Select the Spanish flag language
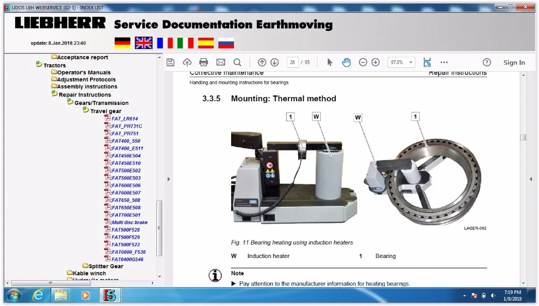Screen dimensions: 539x306 [x=205, y=43]
